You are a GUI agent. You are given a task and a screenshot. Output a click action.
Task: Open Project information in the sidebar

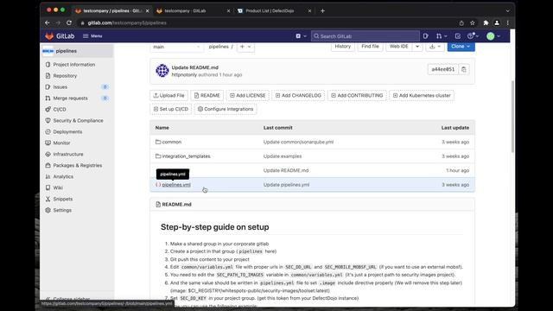pyautogui.click(x=74, y=65)
